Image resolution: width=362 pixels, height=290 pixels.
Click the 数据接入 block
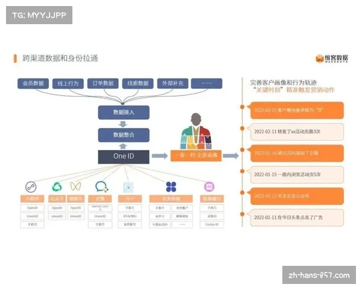tap(124, 112)
